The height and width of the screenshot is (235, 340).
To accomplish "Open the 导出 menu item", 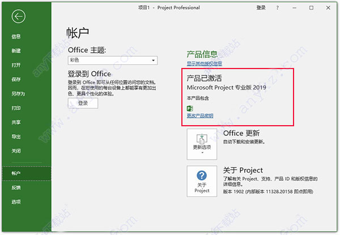I will pyautogui.click(x=16, y=136).
